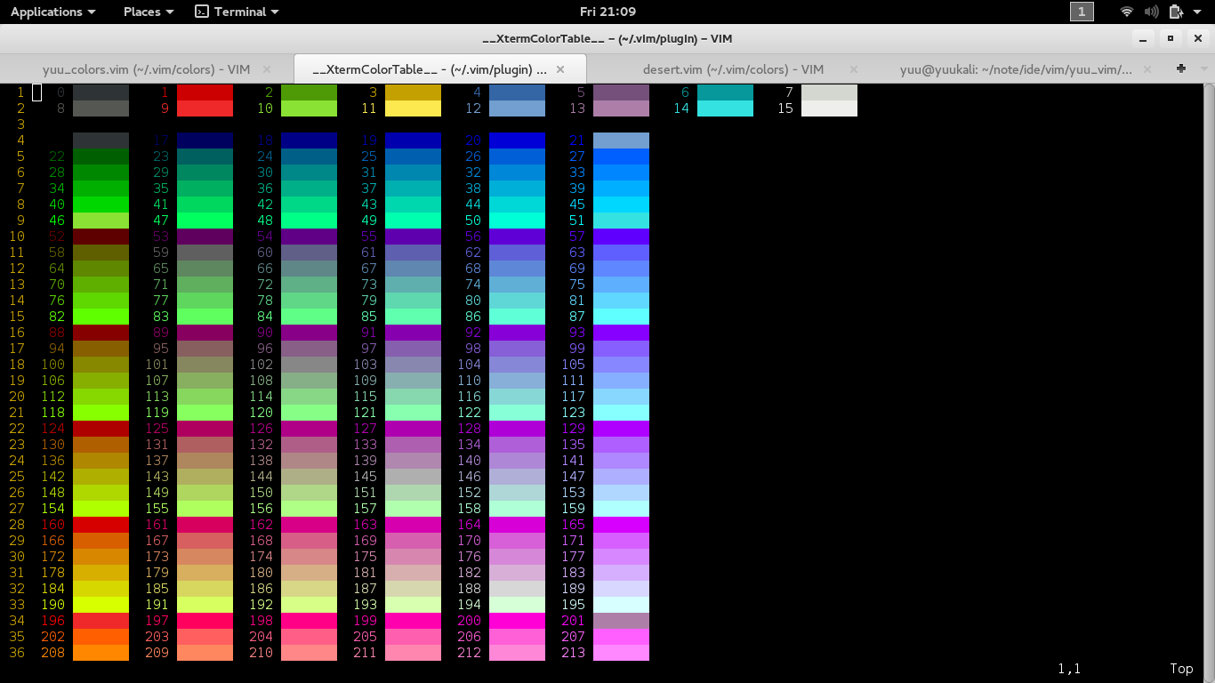Click the bright green swatch for color 46

[101, 221]
